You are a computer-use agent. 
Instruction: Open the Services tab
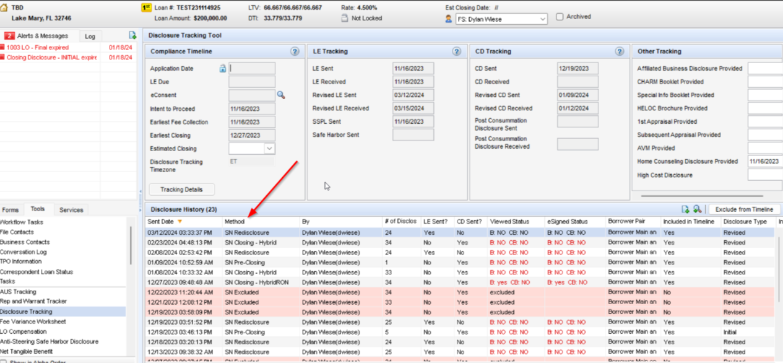pos(71,210)
